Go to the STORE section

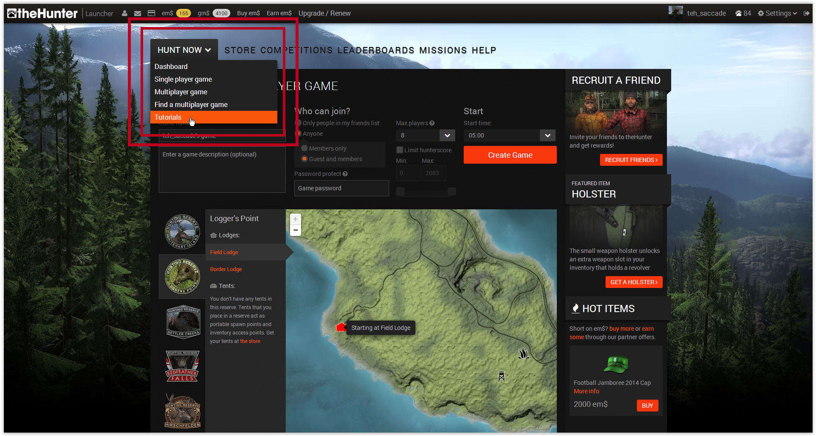tap(240, 50)
